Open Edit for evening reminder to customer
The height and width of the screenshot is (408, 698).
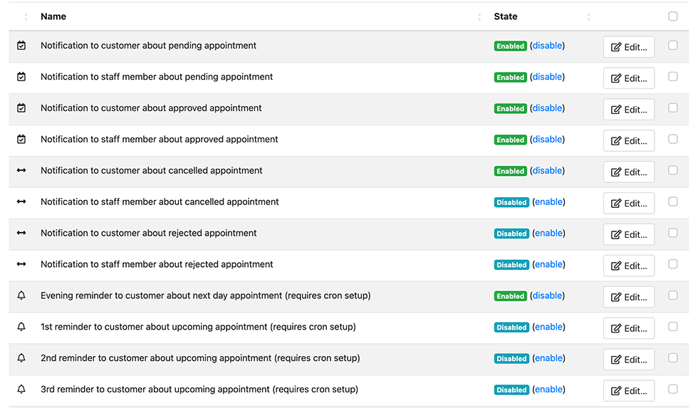coord(628,297)
